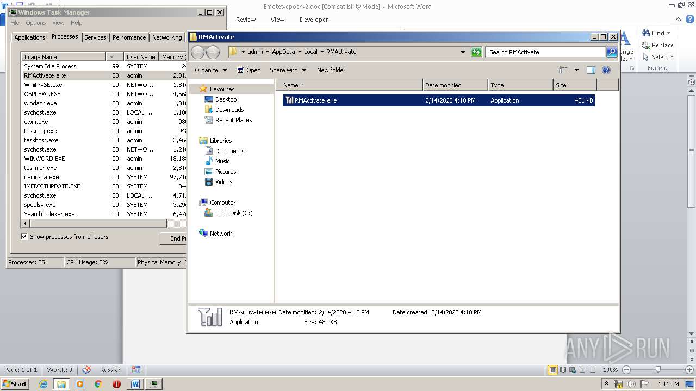
Task: Open Windows Media Player from taskbar
Action: coord(80,384)
